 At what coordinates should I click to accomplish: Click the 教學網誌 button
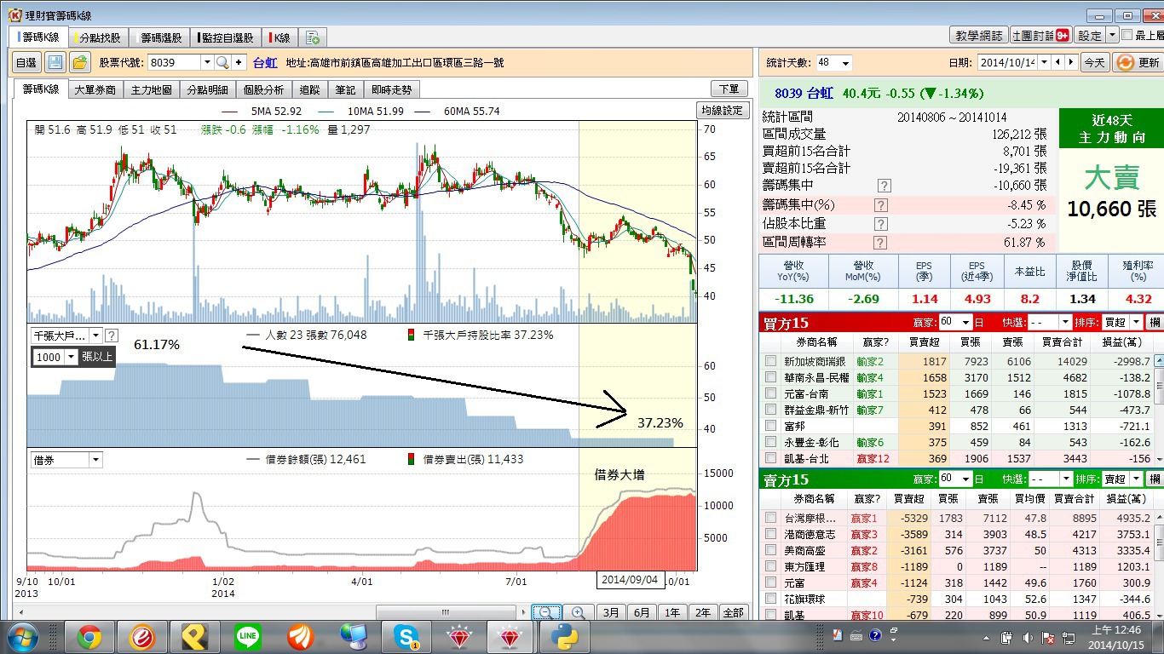click(979, 36)
